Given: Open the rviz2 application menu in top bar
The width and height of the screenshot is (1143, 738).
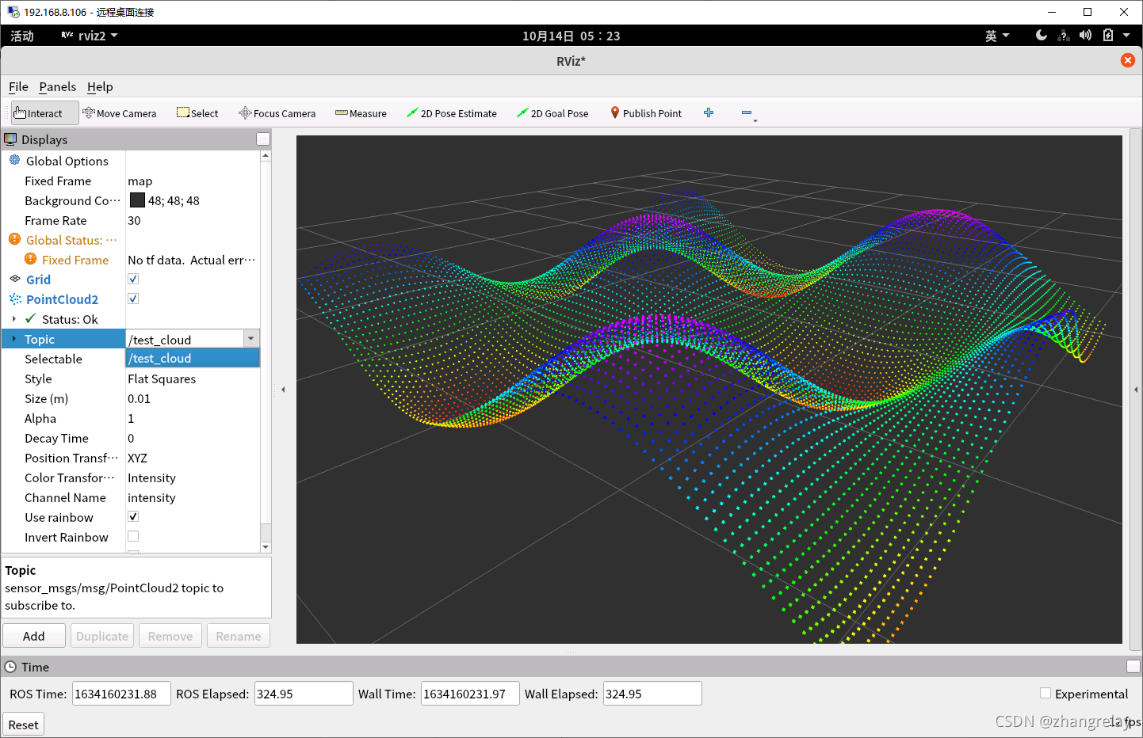Looking at the screenshot, I should (x=90, y=36).
